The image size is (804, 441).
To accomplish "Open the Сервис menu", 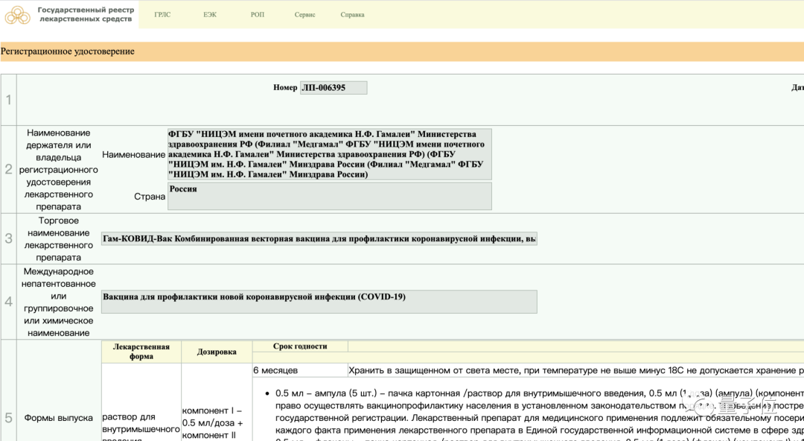I will pyautogui.click(x=304, y=15).
